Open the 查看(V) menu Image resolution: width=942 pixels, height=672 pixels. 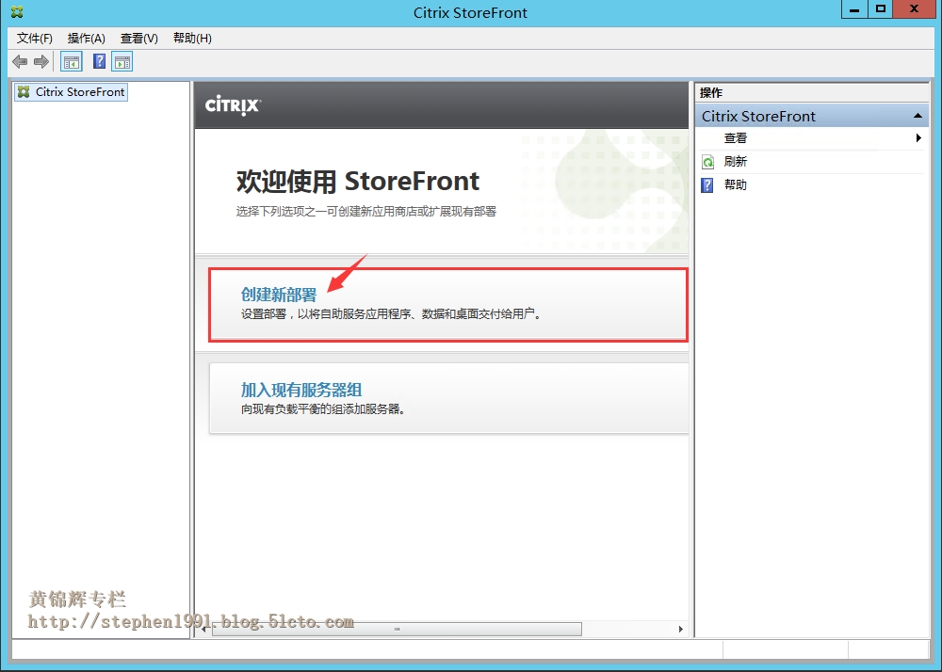tap(139, 39)
